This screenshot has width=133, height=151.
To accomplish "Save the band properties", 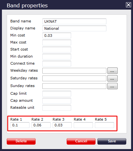I will click(x=112, y=141).
